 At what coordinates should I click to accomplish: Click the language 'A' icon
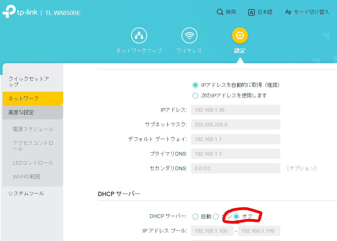click(x=251, y=12)
